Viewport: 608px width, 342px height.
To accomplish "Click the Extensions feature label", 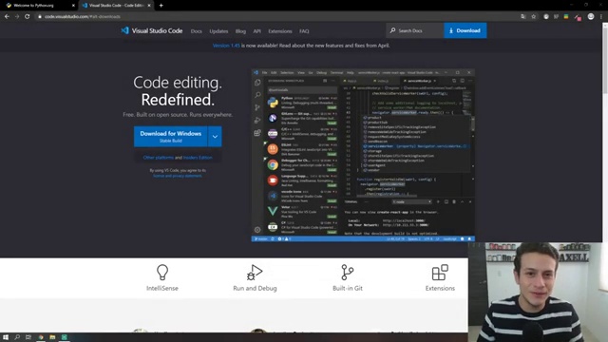I will [x=440, y=288].
